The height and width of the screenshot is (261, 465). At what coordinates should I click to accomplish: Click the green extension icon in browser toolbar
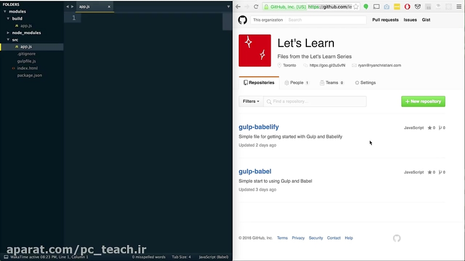[366, 7]
